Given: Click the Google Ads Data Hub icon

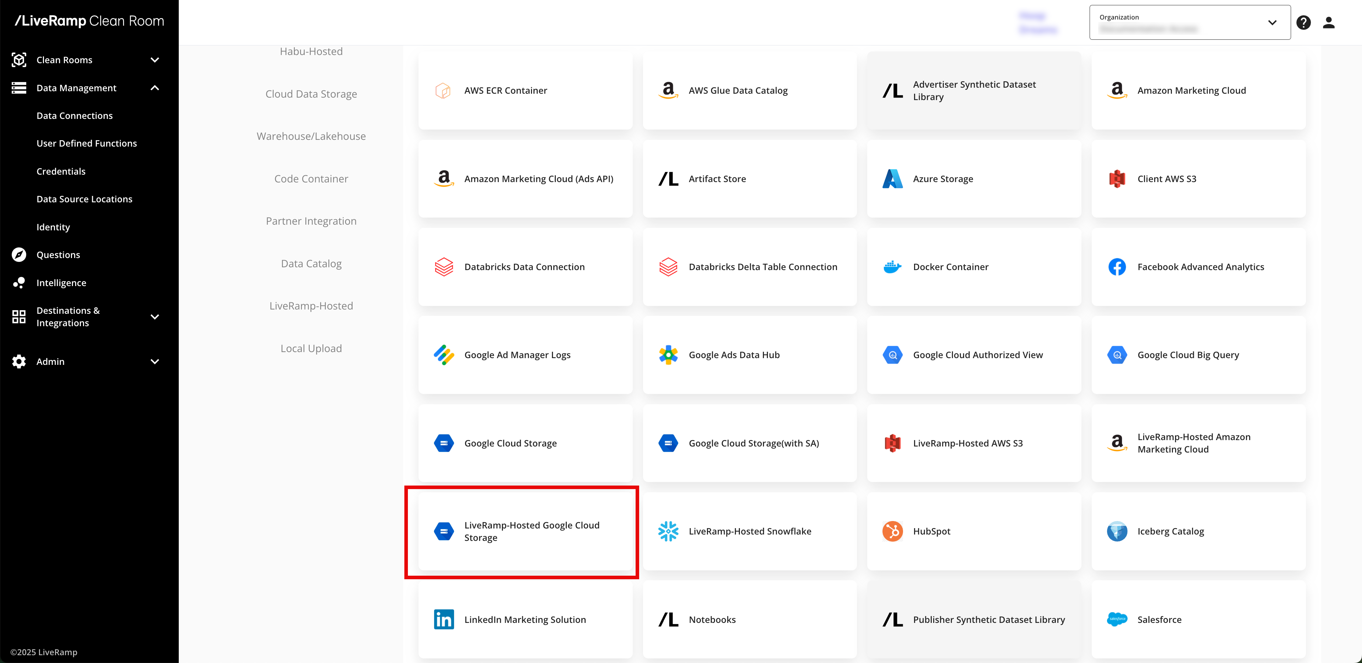Looking at the screenshot, I should 668,355.
